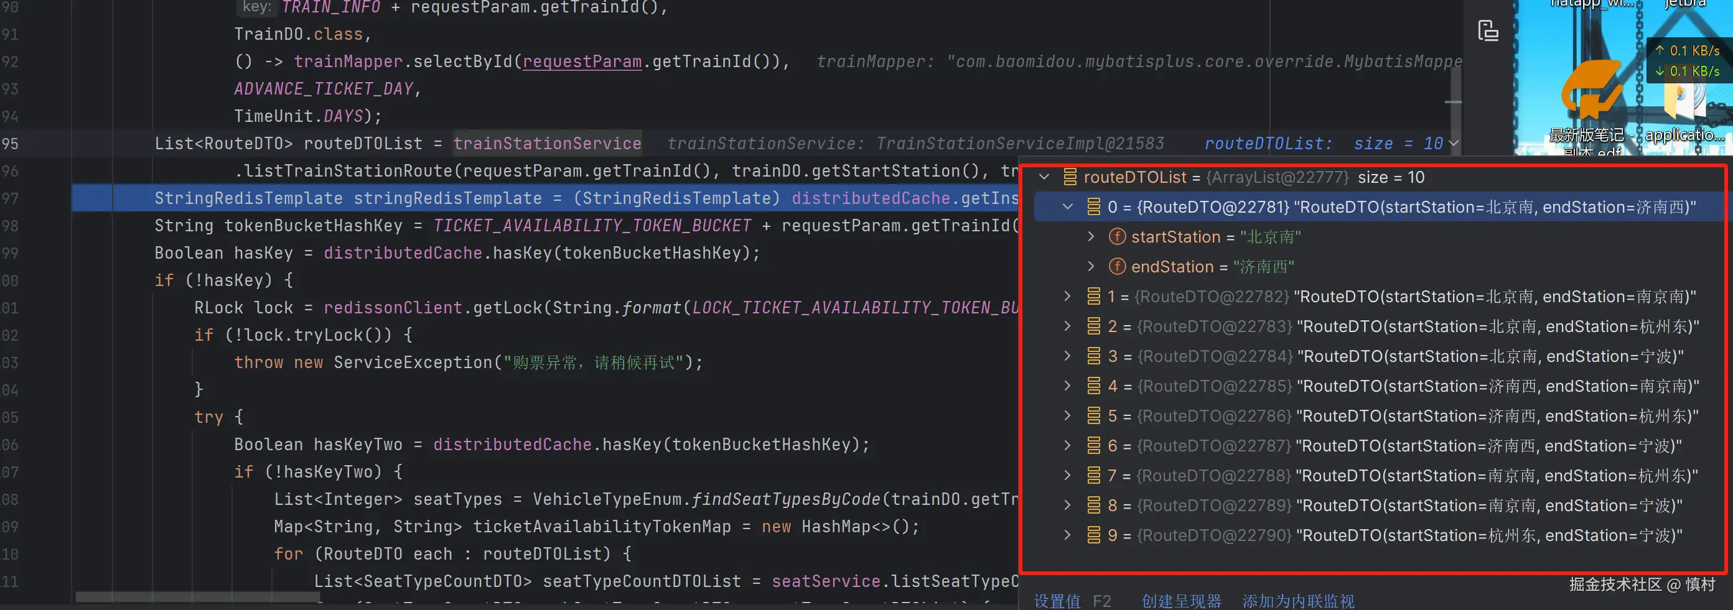Click TICKET_AVAILABILITY_TOKEN_BUCKET constant on line 98
Viewport: 1733px width, 610px height.
tap(592, 226)
